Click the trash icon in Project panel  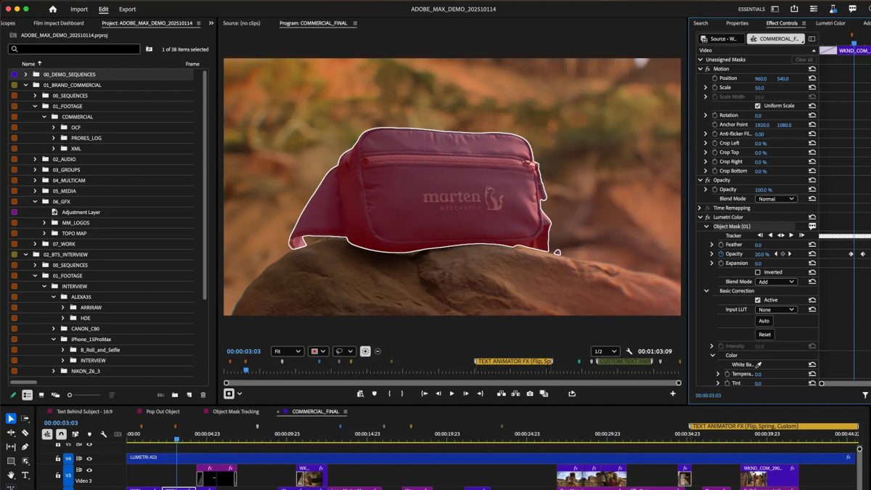coord(203,395)
